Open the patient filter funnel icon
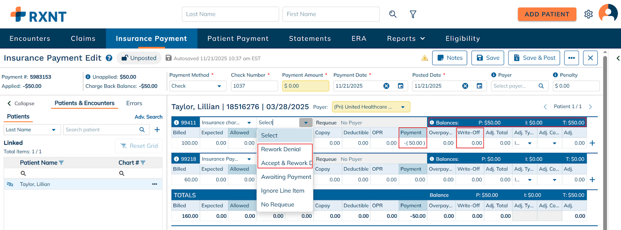Screen dimensions: 621x230 pos(413,14)
